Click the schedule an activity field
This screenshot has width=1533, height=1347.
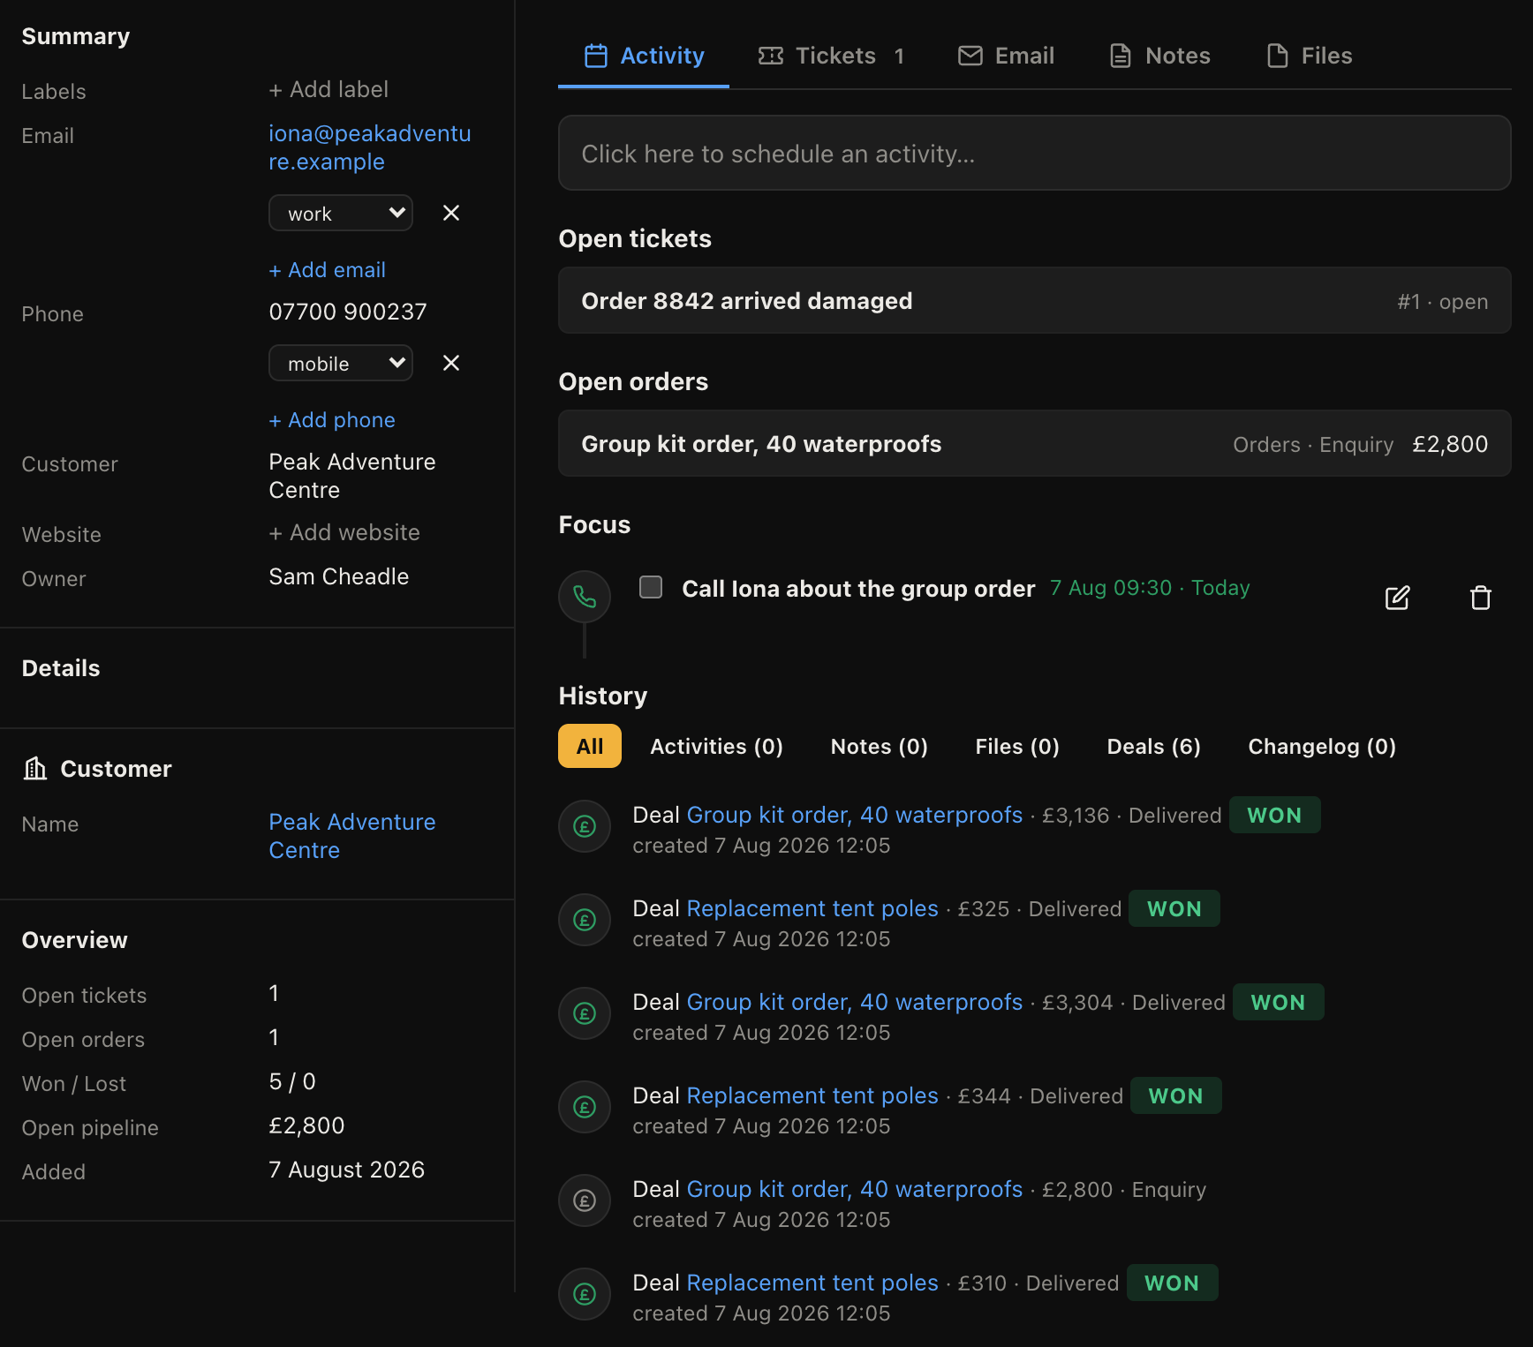[x=1035, y=153]
